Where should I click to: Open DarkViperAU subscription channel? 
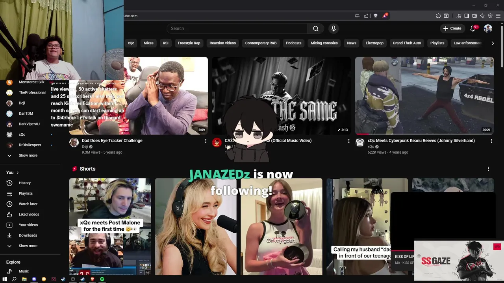[30, 124]
